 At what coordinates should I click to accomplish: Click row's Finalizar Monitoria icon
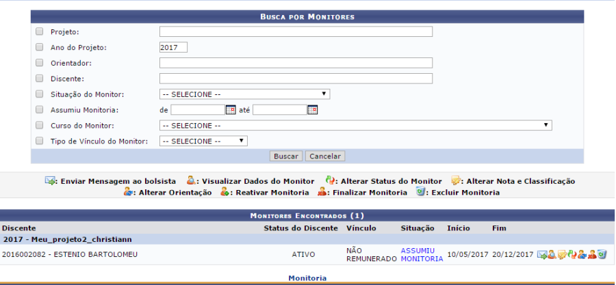coord(592,255)
